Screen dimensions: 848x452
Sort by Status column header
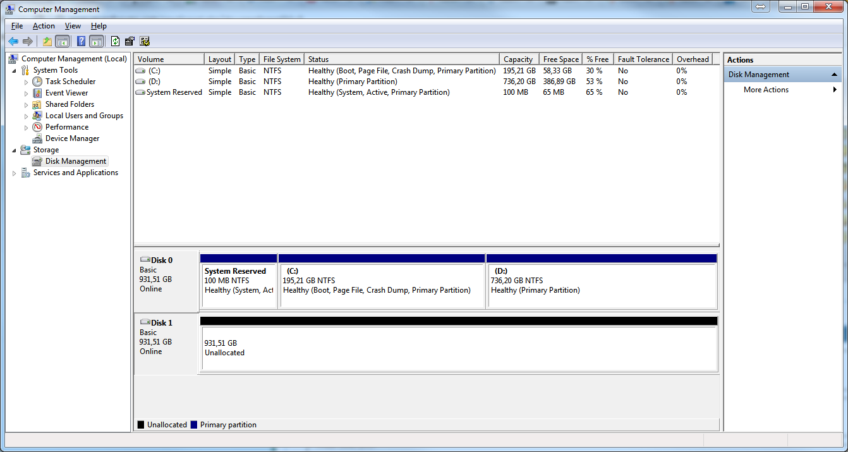401,59
